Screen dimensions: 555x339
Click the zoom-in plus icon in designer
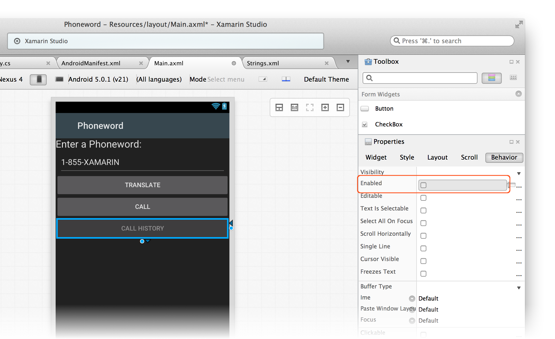325,107
